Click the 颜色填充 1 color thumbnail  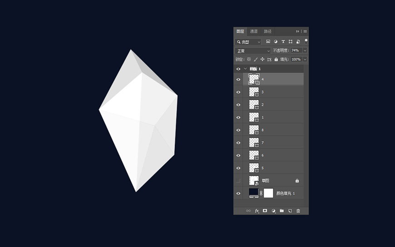pyautogui.click(x=254, y=193)
